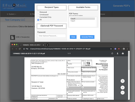Click the purple browser extension icon
Viewport: 135px width, 102px height.
coord(115,49)
